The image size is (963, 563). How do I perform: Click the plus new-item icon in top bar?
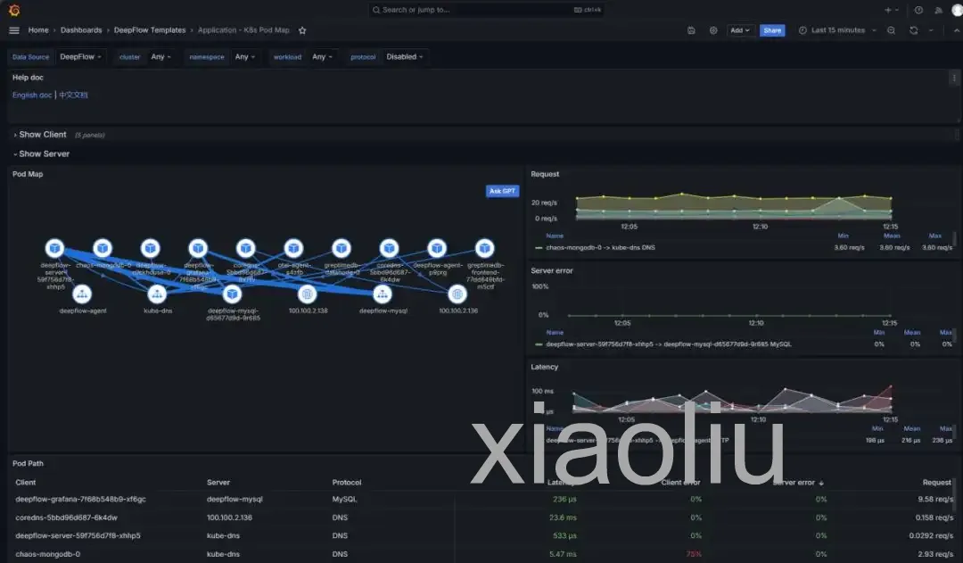pyautogui.click(x=887, y=10)
